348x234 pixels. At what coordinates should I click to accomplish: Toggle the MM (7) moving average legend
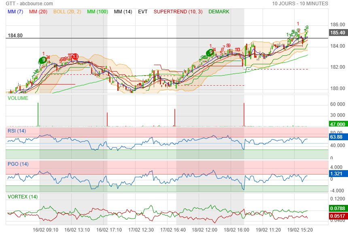[16, 12]
